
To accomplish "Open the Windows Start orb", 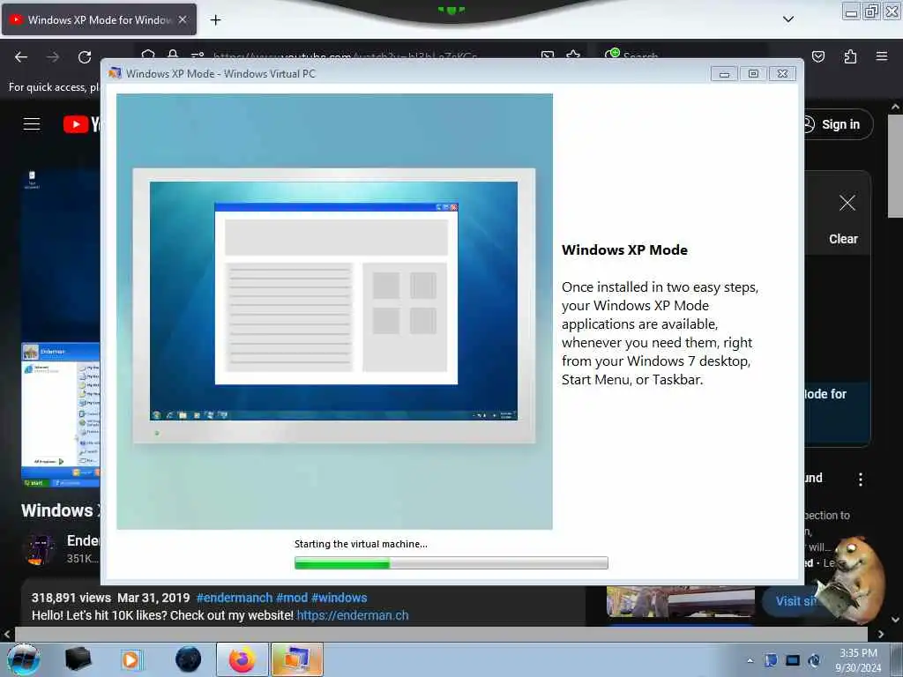I will [x=24, y=659].
